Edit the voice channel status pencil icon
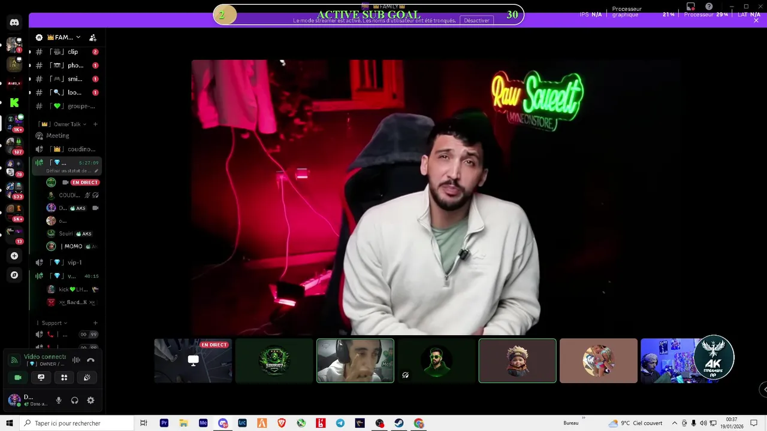 [x=96, y=171]
